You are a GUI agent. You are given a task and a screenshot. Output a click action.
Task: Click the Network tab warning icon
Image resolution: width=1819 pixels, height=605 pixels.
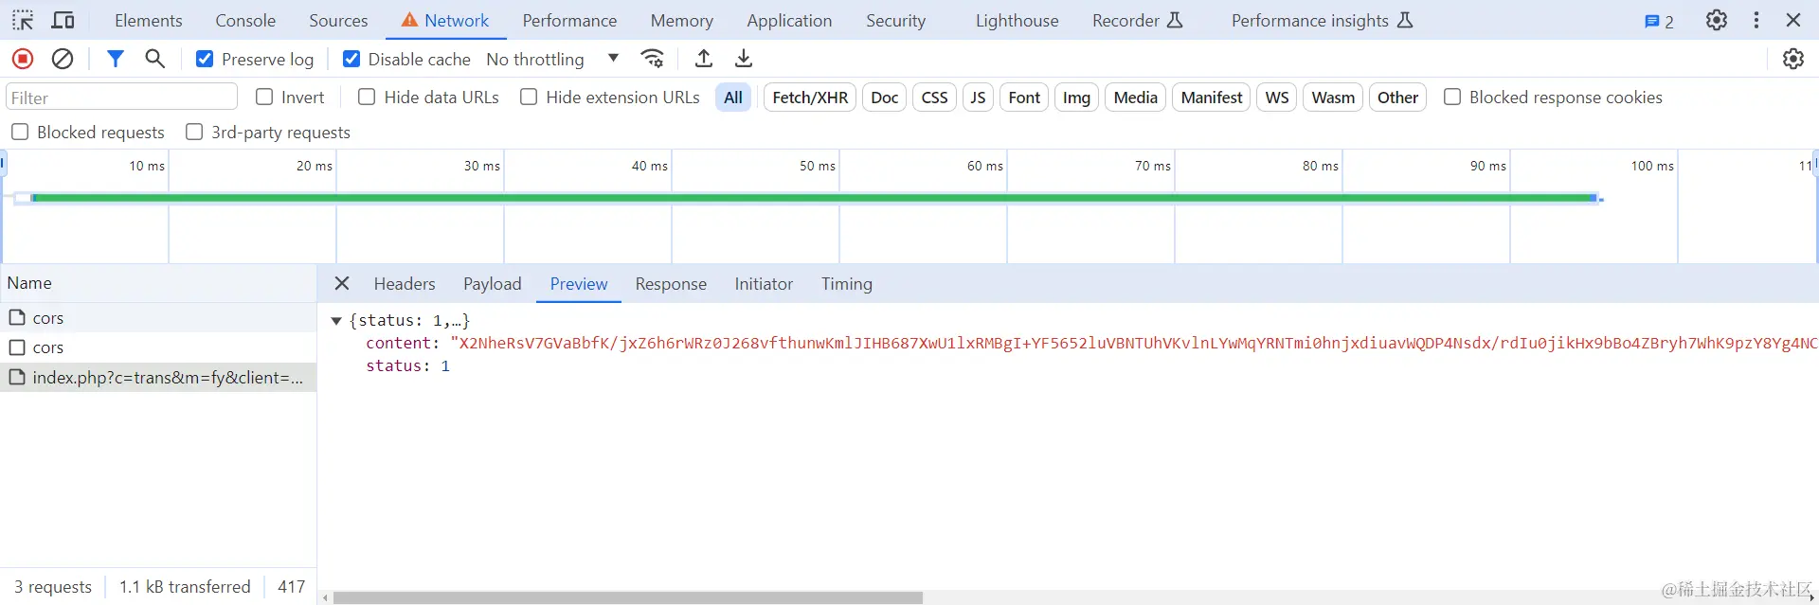[409, 20]
